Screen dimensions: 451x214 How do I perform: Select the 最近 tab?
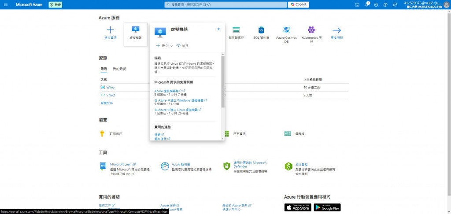point(104,69)
